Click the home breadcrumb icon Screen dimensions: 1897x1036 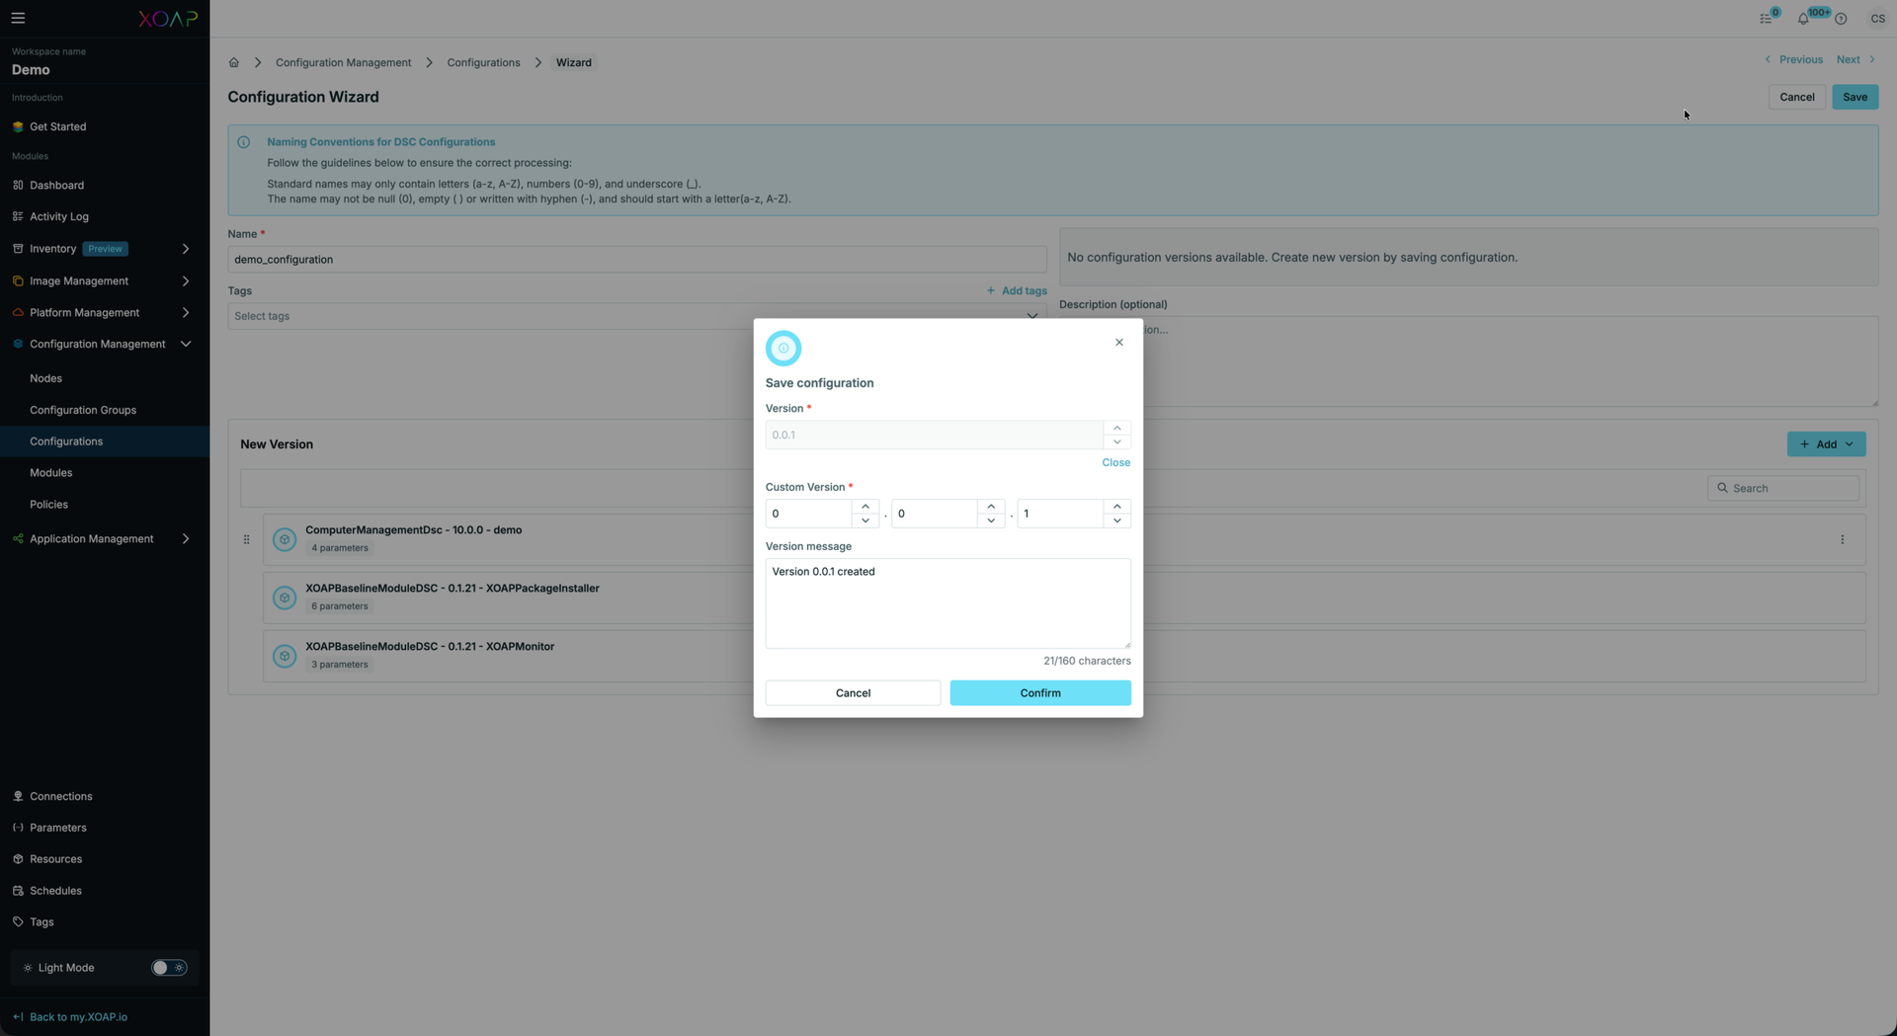(234, 62)
